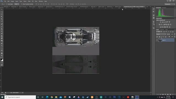Open the layer Kind filter dropdown

coord(159,32)
